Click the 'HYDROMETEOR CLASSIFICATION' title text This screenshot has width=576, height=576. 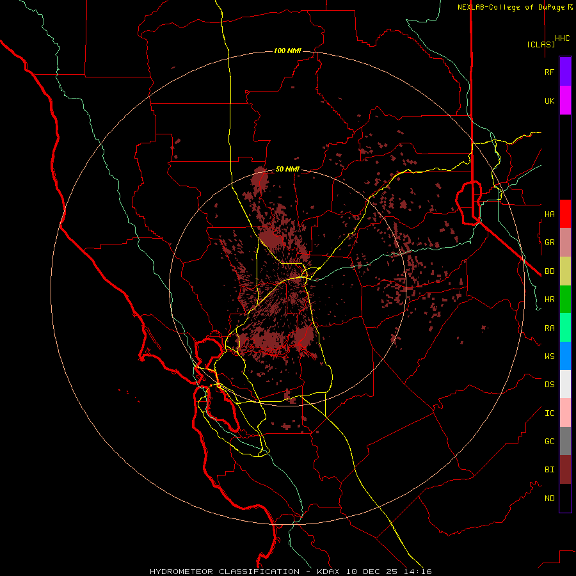[x=225, y=572]
